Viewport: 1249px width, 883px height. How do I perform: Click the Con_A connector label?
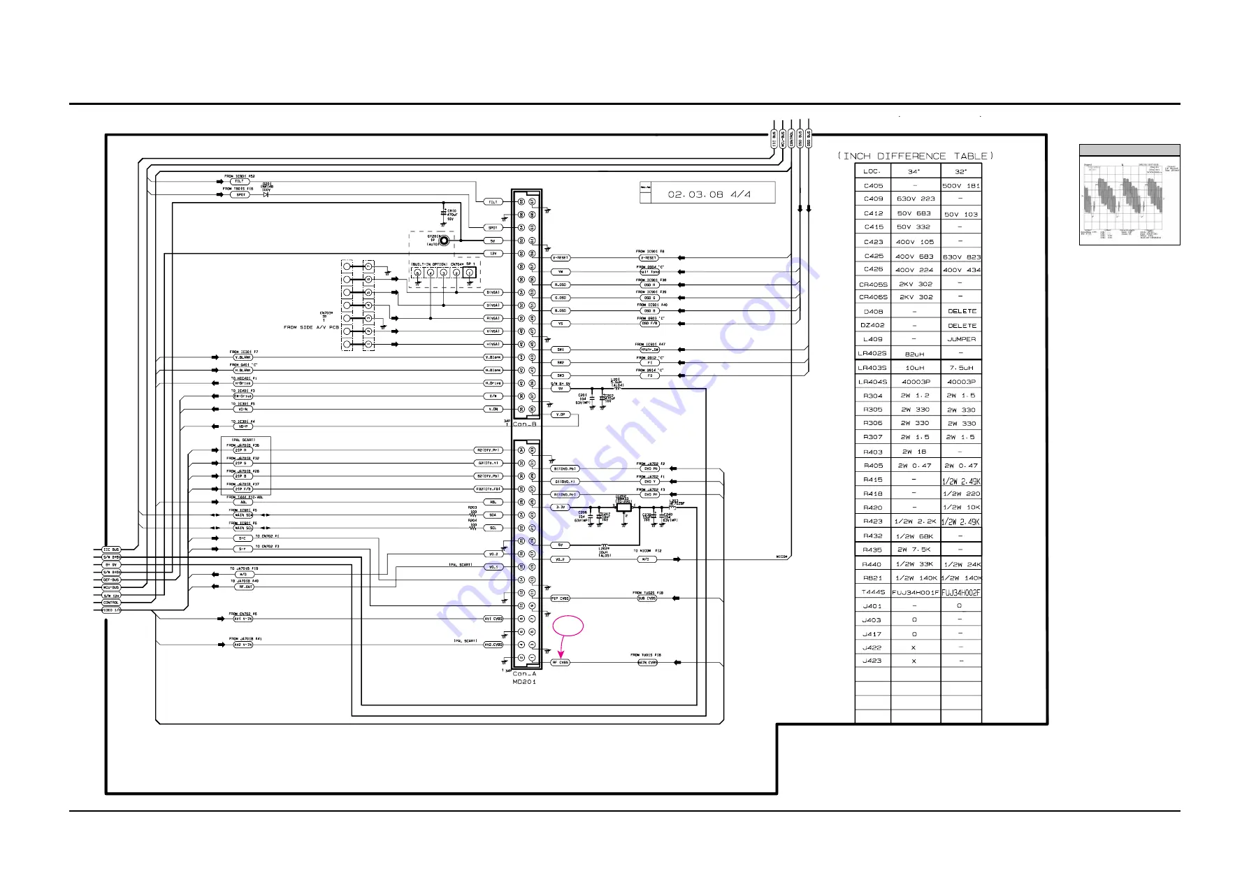[x=525, y=674]
